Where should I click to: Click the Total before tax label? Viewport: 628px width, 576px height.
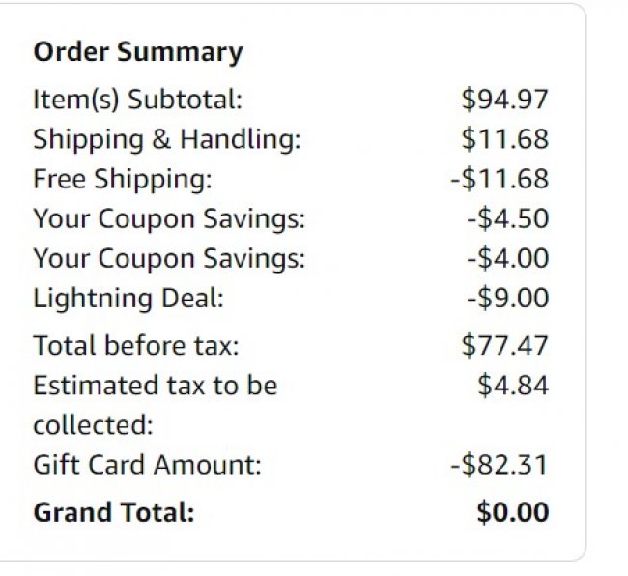click(135, 345)
